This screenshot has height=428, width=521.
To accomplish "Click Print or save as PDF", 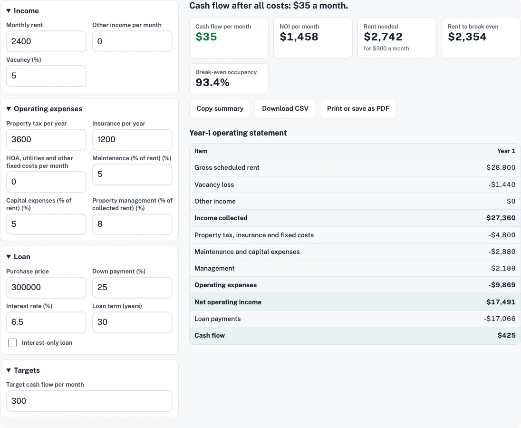I will click(358, 108).
